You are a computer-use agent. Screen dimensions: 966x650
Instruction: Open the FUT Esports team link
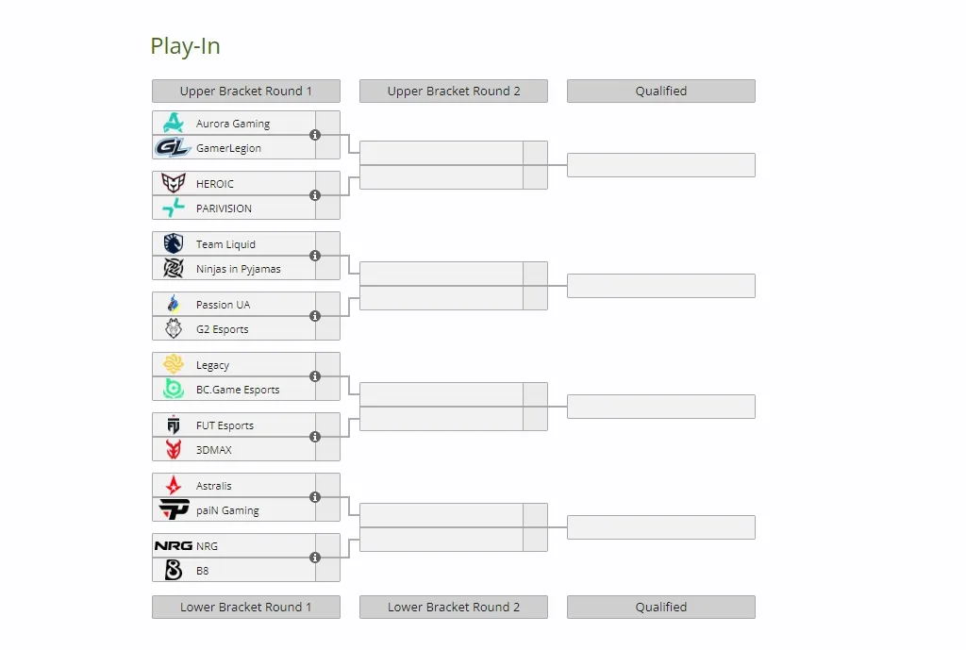click(225, 425)
